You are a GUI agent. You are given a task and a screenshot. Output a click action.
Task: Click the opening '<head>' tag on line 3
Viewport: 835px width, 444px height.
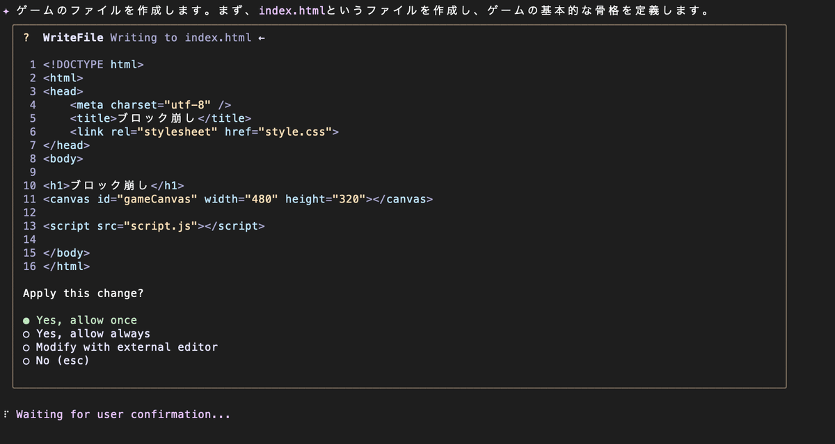(x=63, y=91)
